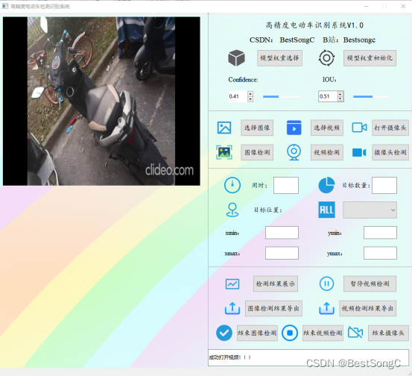
Task: Click the 3D cube model weights icon
Action: [x=236, y=58]
